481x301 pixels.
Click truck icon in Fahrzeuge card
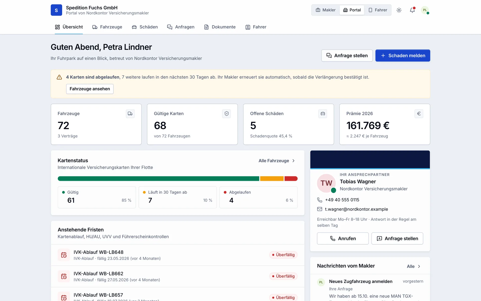click(130, 114)
